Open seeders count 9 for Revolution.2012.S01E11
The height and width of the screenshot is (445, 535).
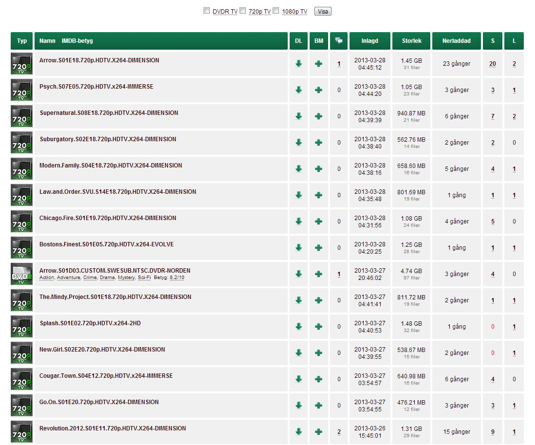point(493,432)
